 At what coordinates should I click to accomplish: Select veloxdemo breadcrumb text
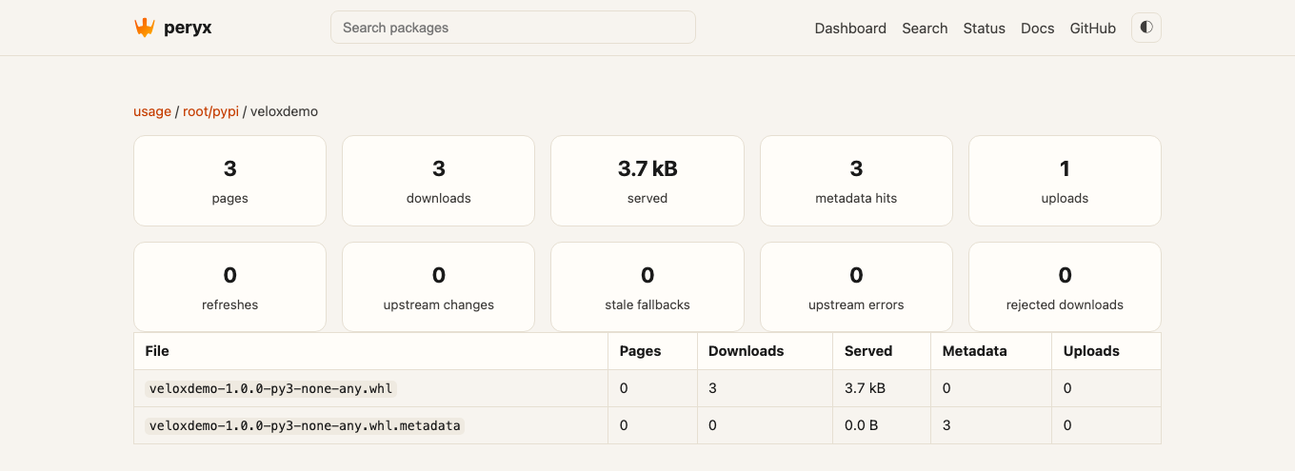click(x=284, y=111)
